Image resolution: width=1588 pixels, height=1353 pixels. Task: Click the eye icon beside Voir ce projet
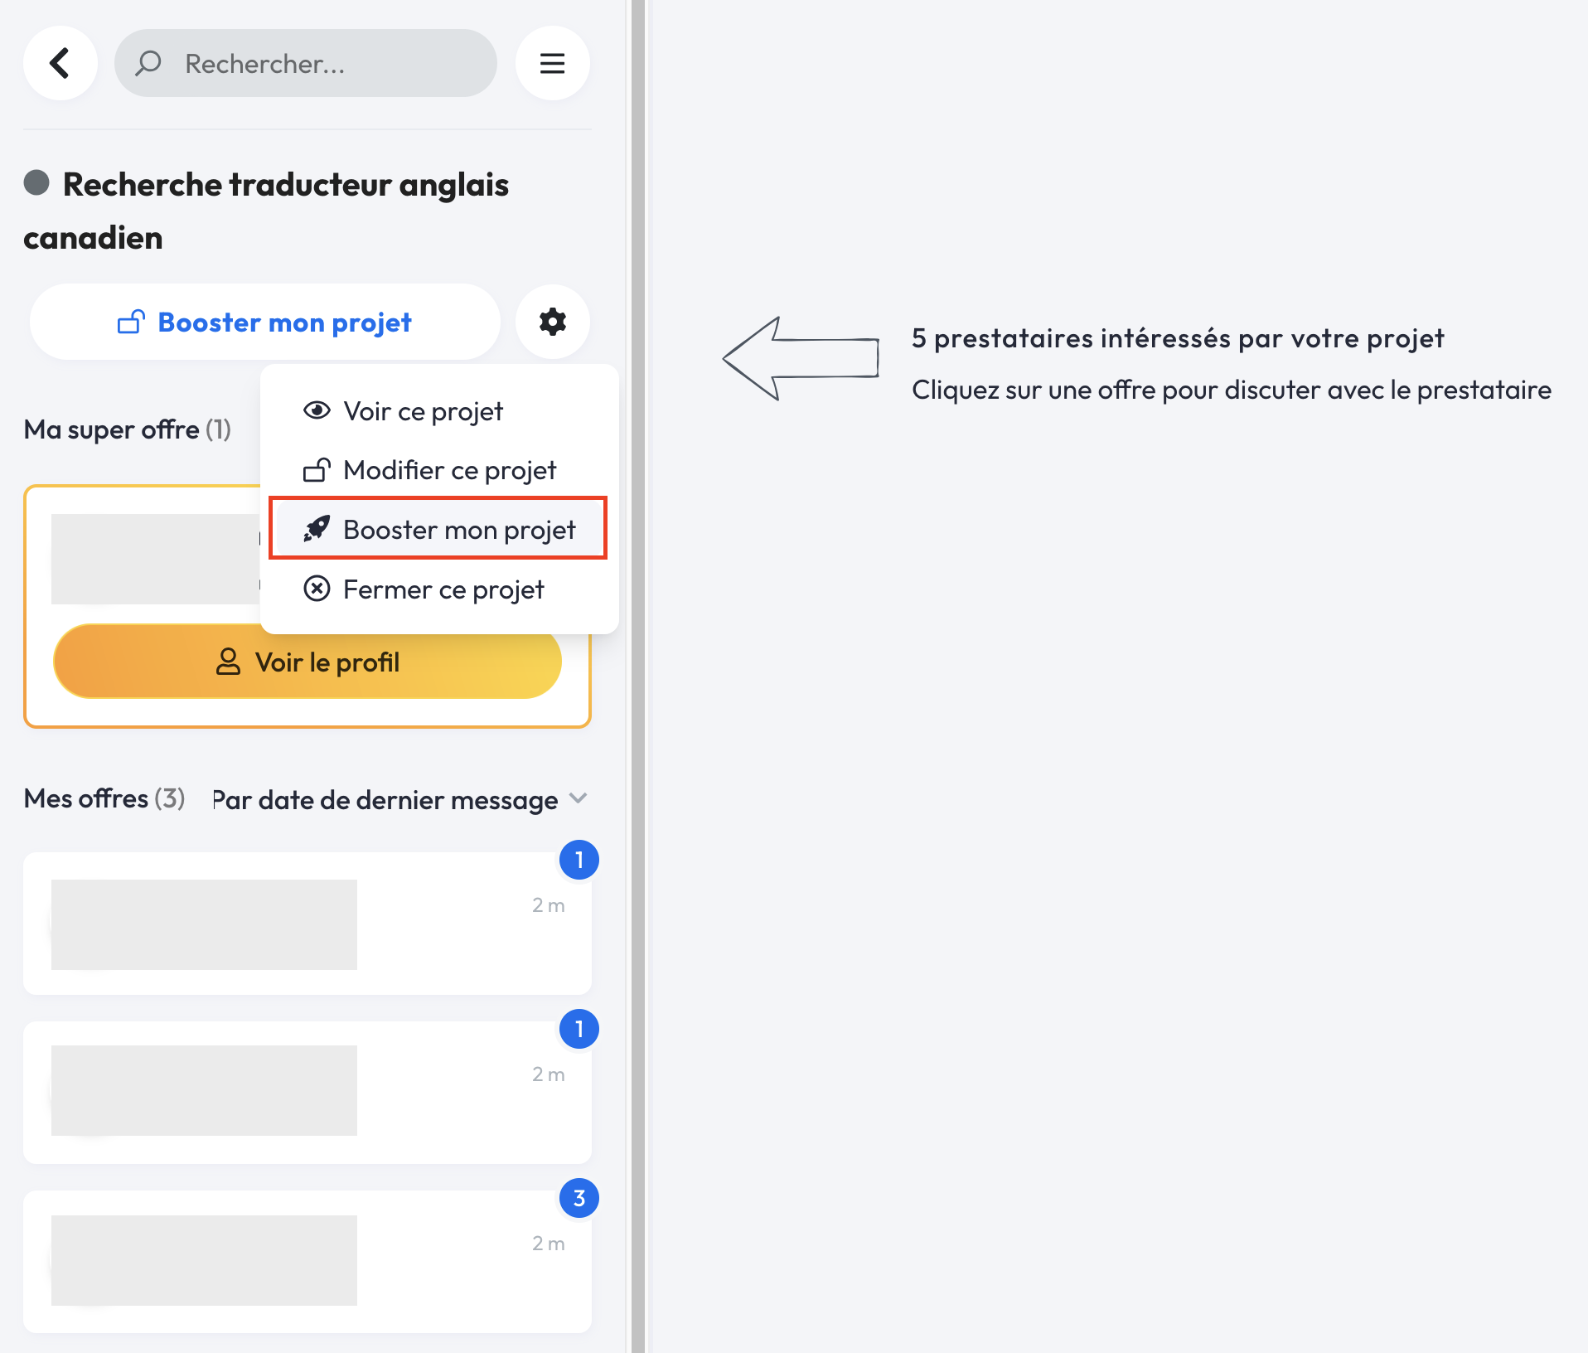[x=317, y=410]
